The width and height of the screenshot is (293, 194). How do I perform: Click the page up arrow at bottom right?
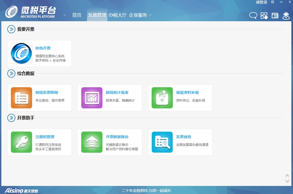(287, 176)
